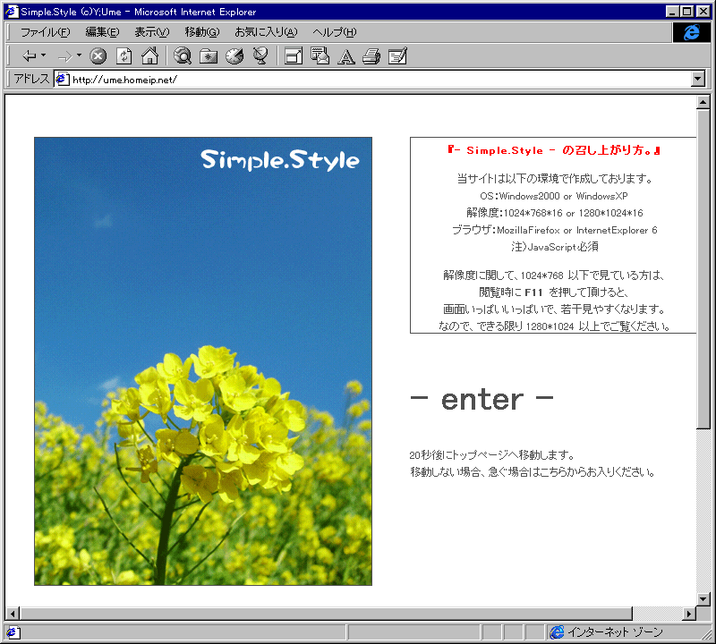The image size is (716, 644).
Task: Minimize the Internet Explorer window
Action: point(672,12)
